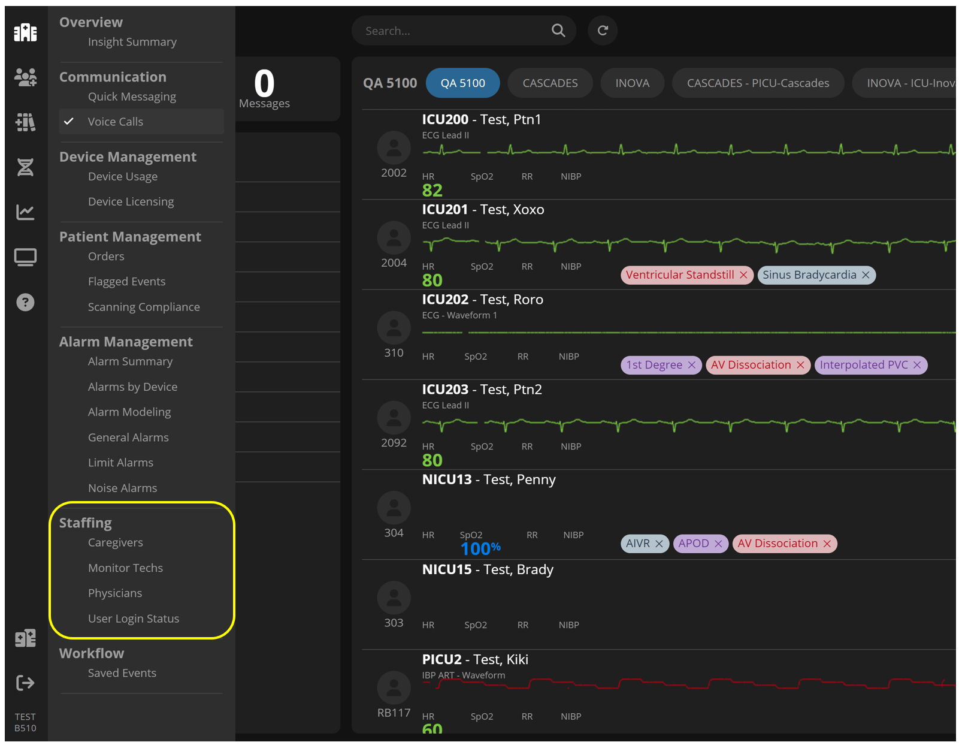This screenshot has height=748, width=959.
Task: Remove the Ventricular Standstill tag
Action: (743, 275)
